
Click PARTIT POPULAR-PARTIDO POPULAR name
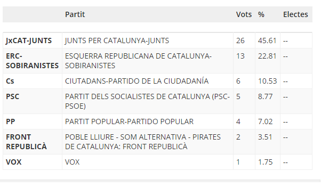129,121
